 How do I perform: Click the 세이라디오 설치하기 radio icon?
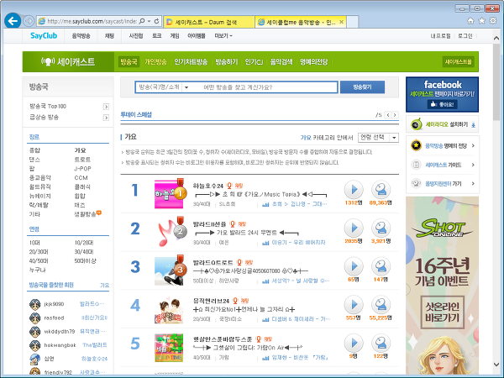pos(417,124)
